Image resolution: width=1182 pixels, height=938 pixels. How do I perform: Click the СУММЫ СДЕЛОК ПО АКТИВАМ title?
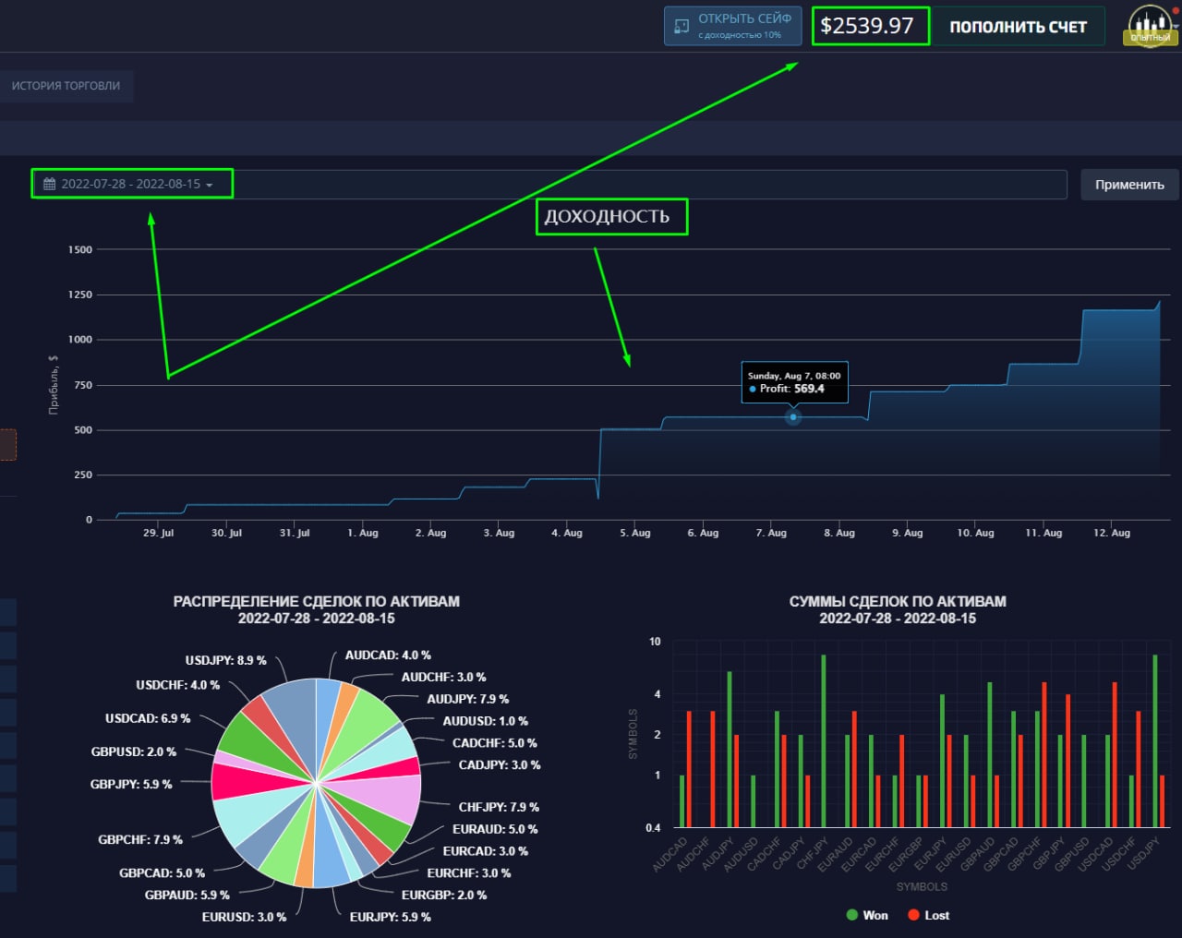coord(898,601)
